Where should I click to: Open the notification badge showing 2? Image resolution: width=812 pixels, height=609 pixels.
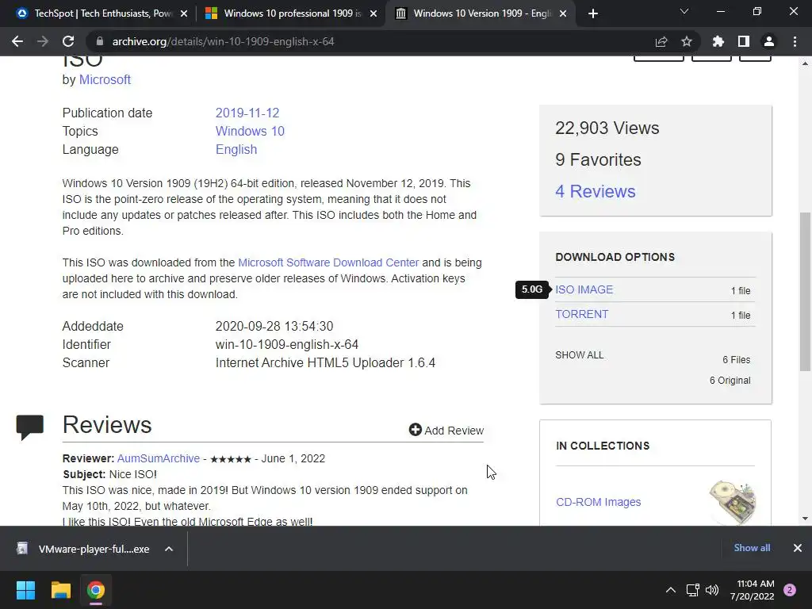790,590
